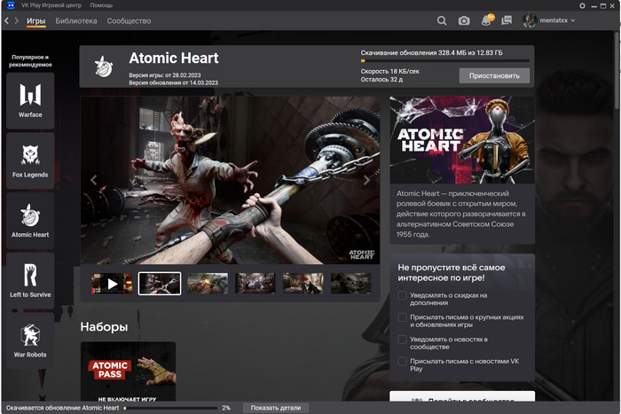Screen dimensions: 621x414
Task: Click the 2% progress label
Action: [x=226, y=408]
